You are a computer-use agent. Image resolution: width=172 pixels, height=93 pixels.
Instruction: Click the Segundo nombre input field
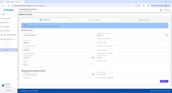[132, 43]
